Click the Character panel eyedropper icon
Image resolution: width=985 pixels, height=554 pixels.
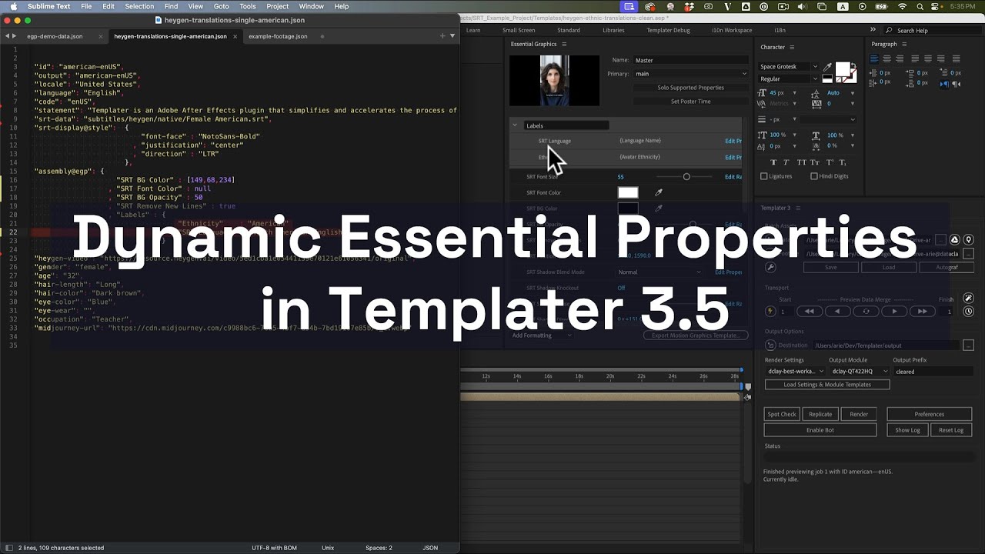pos(827,67)
